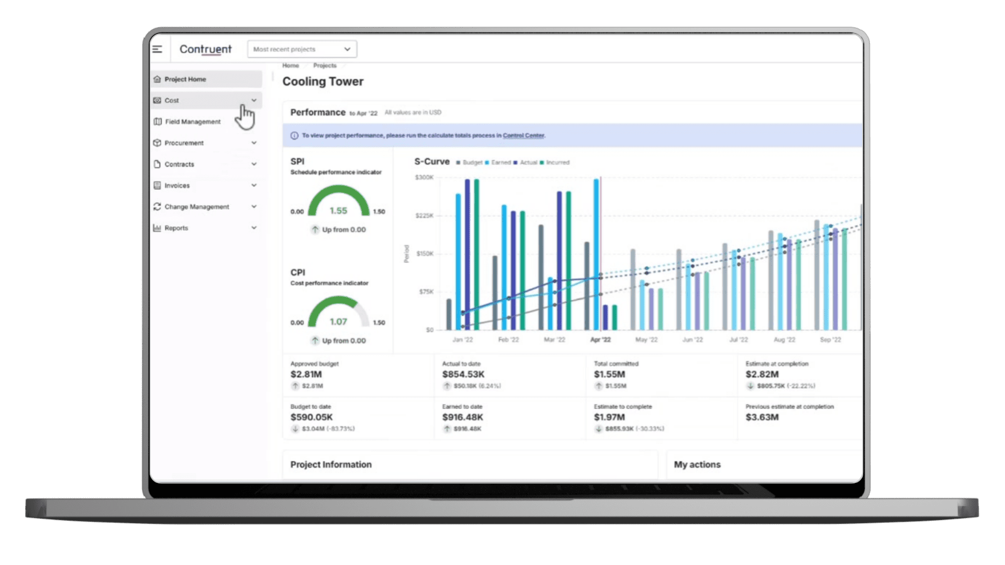Click down arrow icon under Budget to date
The image size is (1005, 565).
(295, 429)
